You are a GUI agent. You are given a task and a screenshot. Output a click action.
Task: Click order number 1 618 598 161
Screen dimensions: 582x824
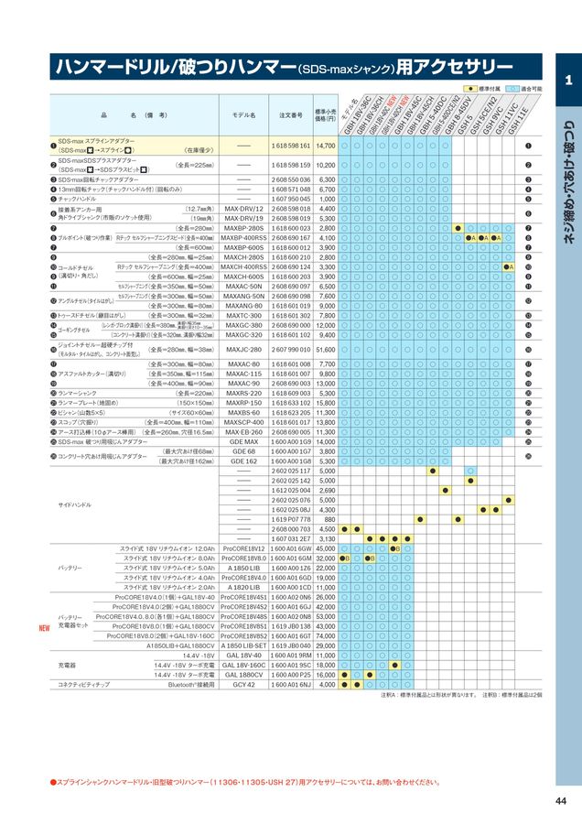tap(291, 146)
